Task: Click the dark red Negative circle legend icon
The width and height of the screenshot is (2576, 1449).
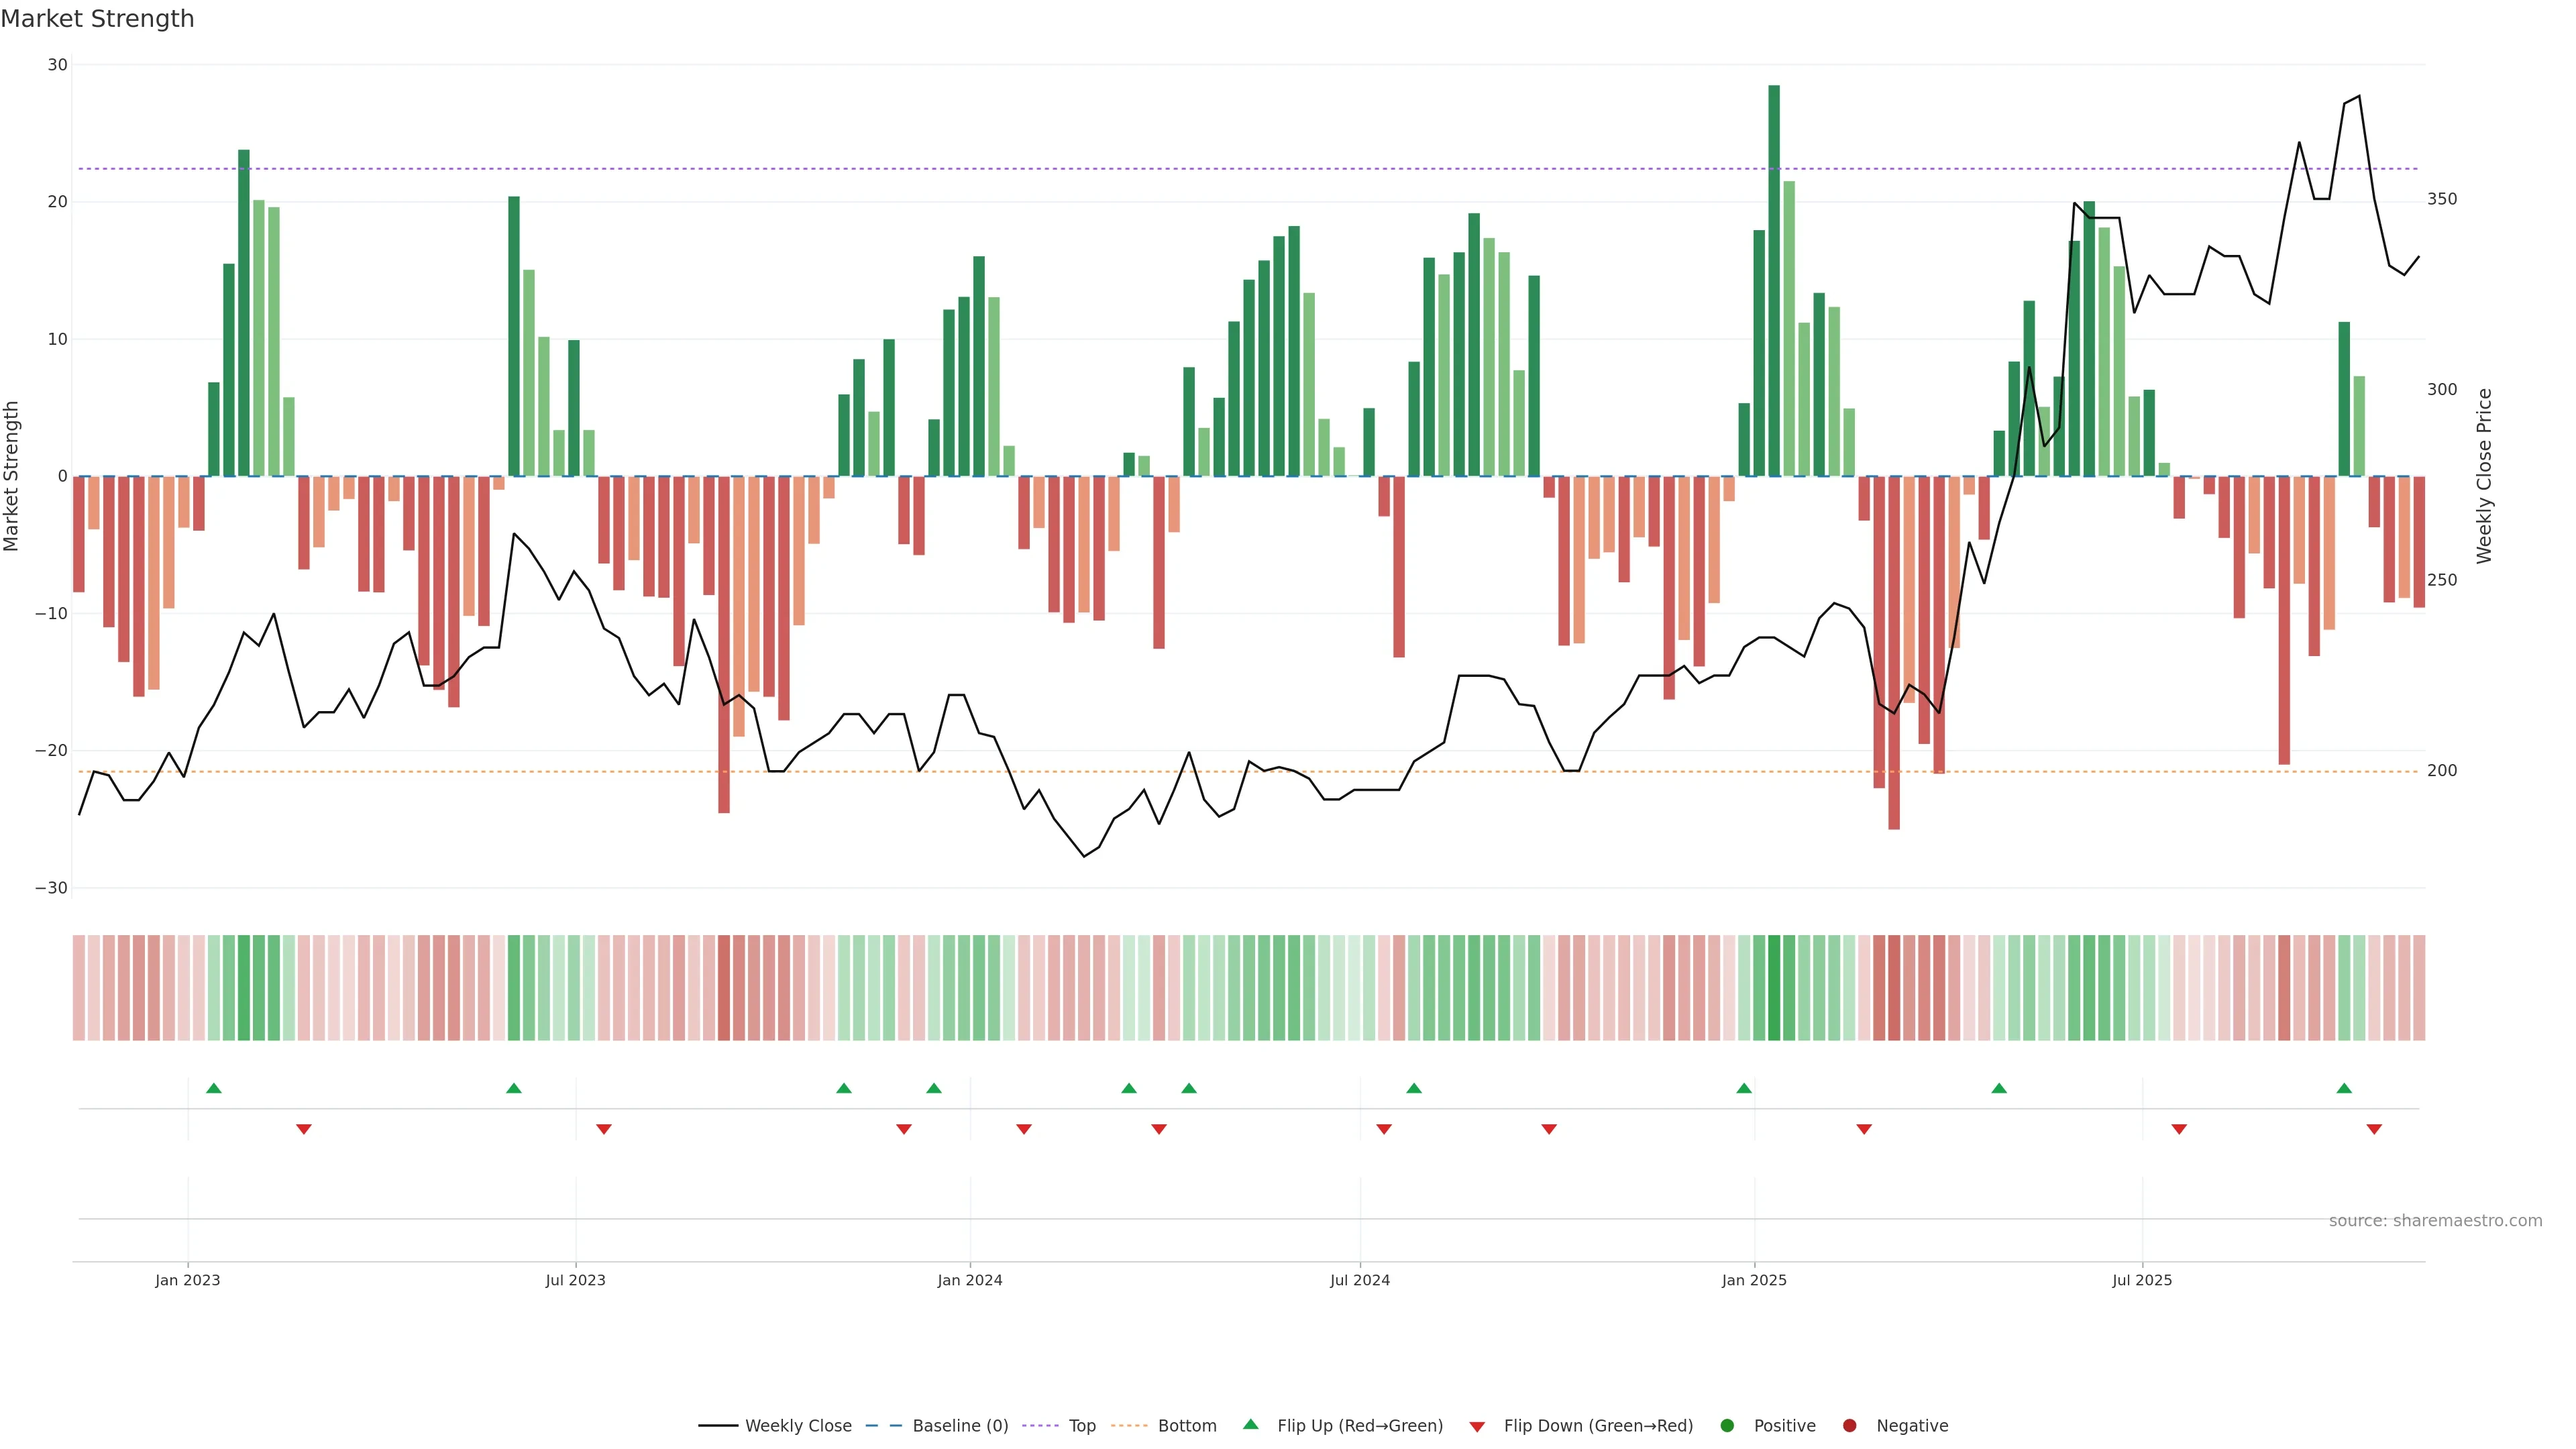Action: [x=1849, y=1426]
